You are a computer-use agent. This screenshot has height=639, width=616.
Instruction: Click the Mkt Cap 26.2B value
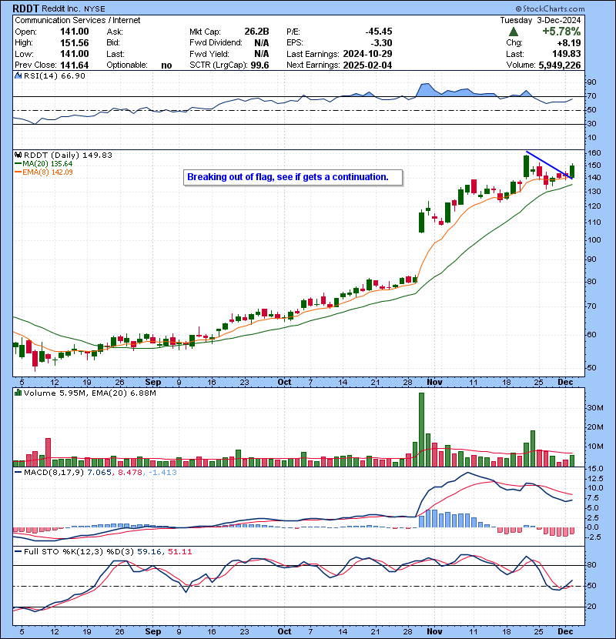pos(256,32)
